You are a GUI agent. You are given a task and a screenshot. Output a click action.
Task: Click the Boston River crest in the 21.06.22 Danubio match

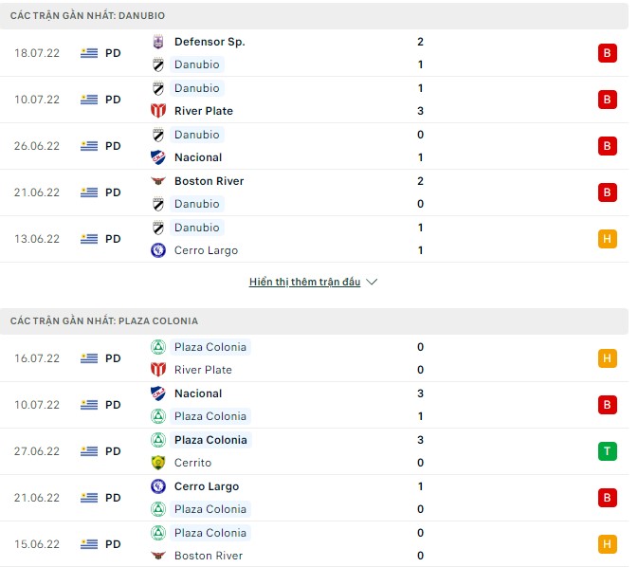point(158,181)
